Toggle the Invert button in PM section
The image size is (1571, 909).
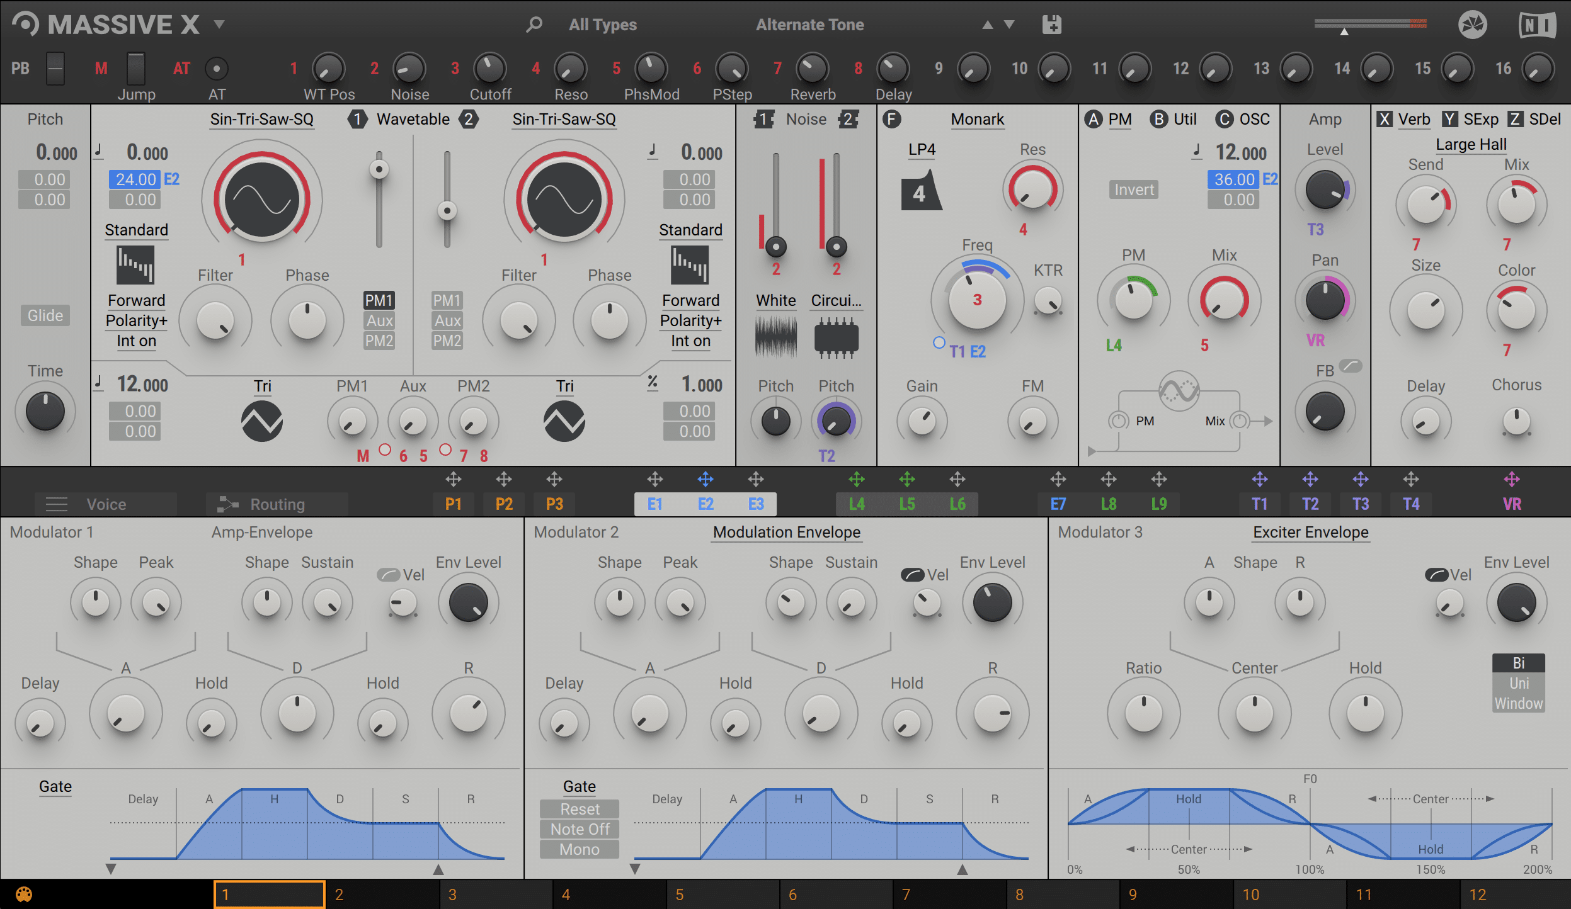(x=1134, y=189)
